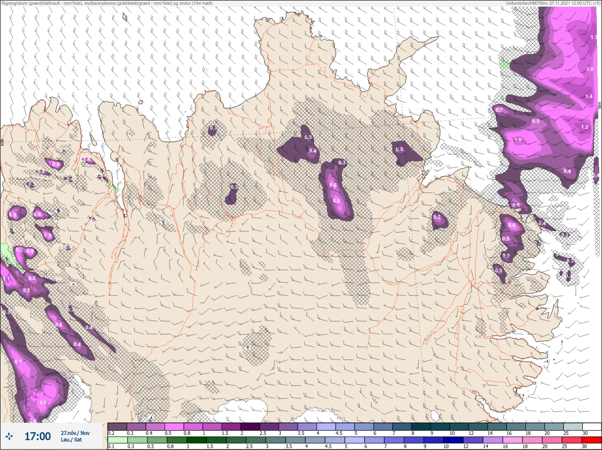Click the Veðurstofan/HM750m model run timestamp
Screen dimensions: 602x450
[x=553, y=3]
